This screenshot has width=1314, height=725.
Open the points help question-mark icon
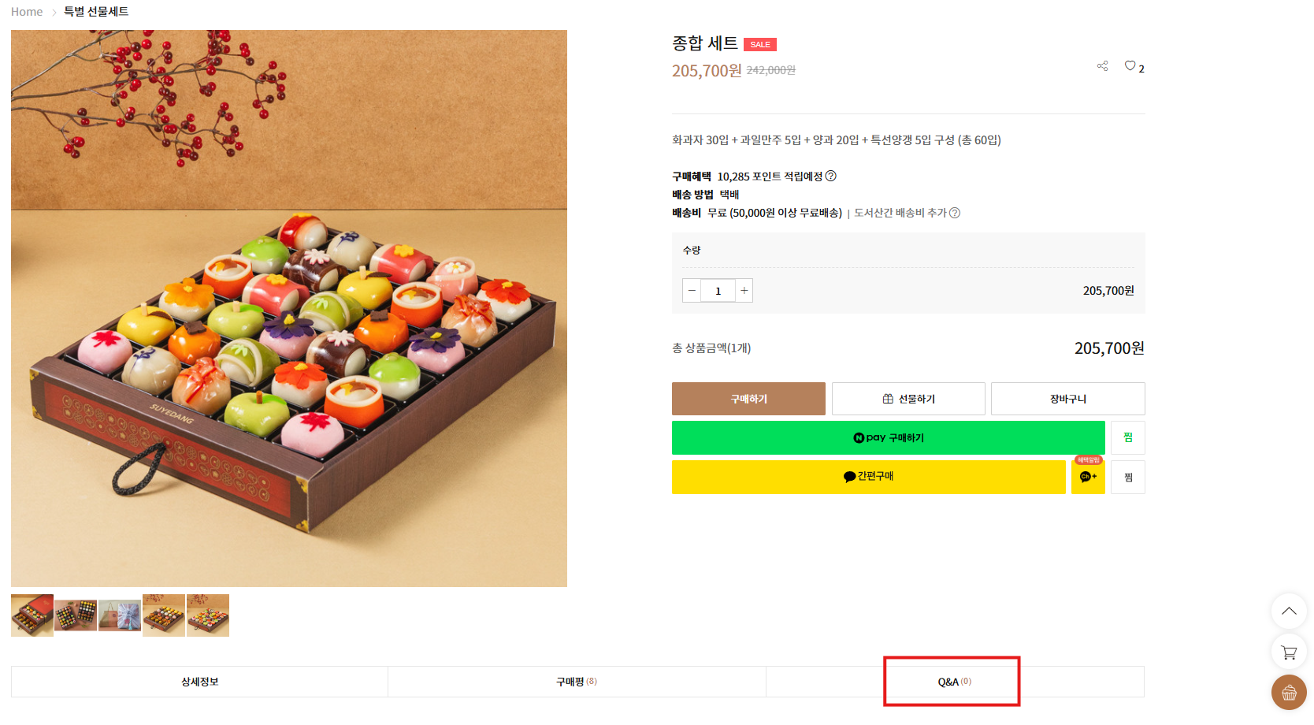coord(830,176)
